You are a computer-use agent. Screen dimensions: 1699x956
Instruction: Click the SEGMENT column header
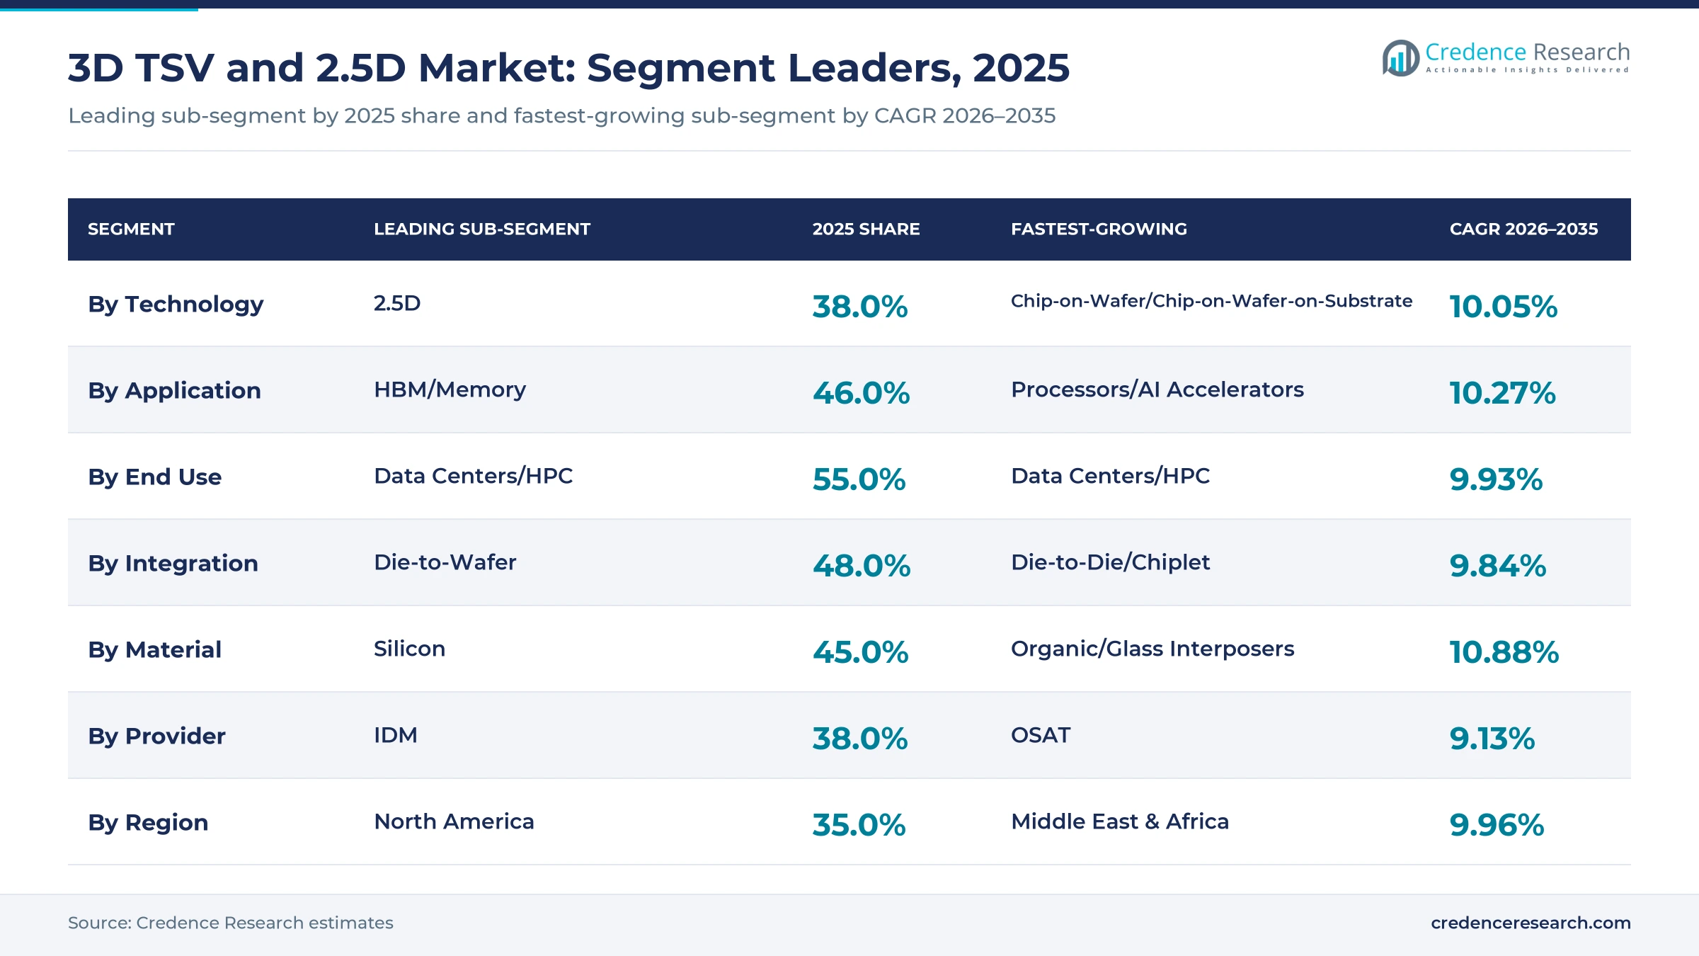point(131,229)
